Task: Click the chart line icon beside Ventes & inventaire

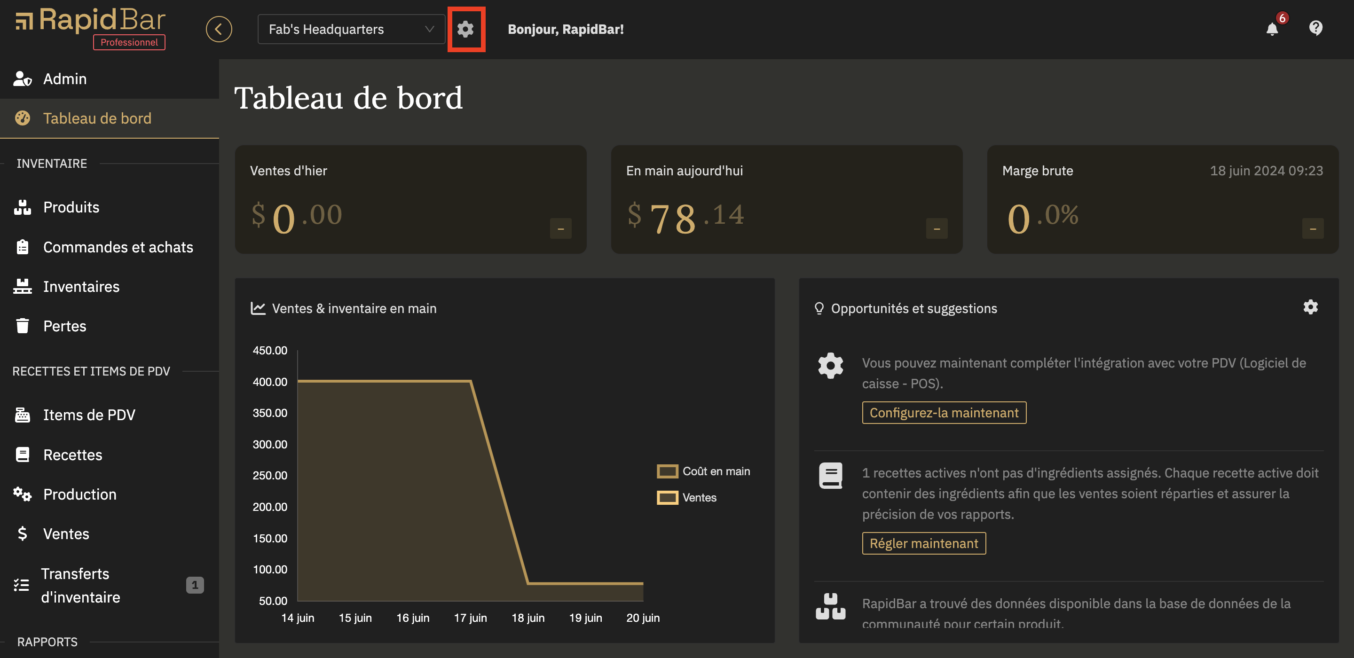Action: (258, 308)
